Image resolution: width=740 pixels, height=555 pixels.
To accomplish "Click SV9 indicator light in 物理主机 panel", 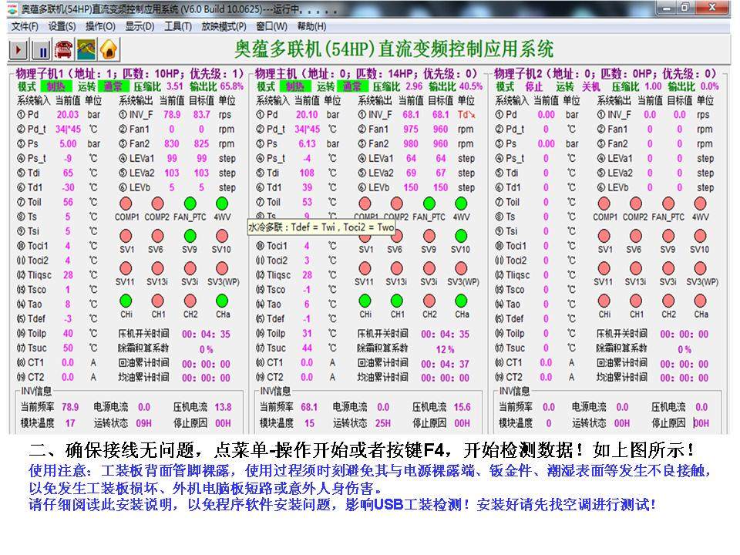I will pyautogui.click(x=429, y=236).
